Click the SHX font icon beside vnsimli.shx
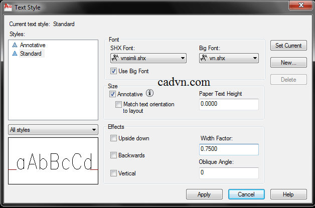Image resolution: width=315 pixels, height=208 pixels. pos(115,58)
